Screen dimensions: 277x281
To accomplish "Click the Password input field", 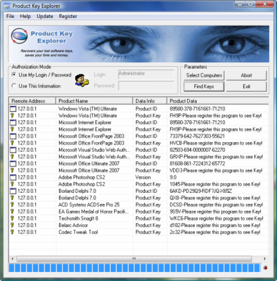I will 146,86.
